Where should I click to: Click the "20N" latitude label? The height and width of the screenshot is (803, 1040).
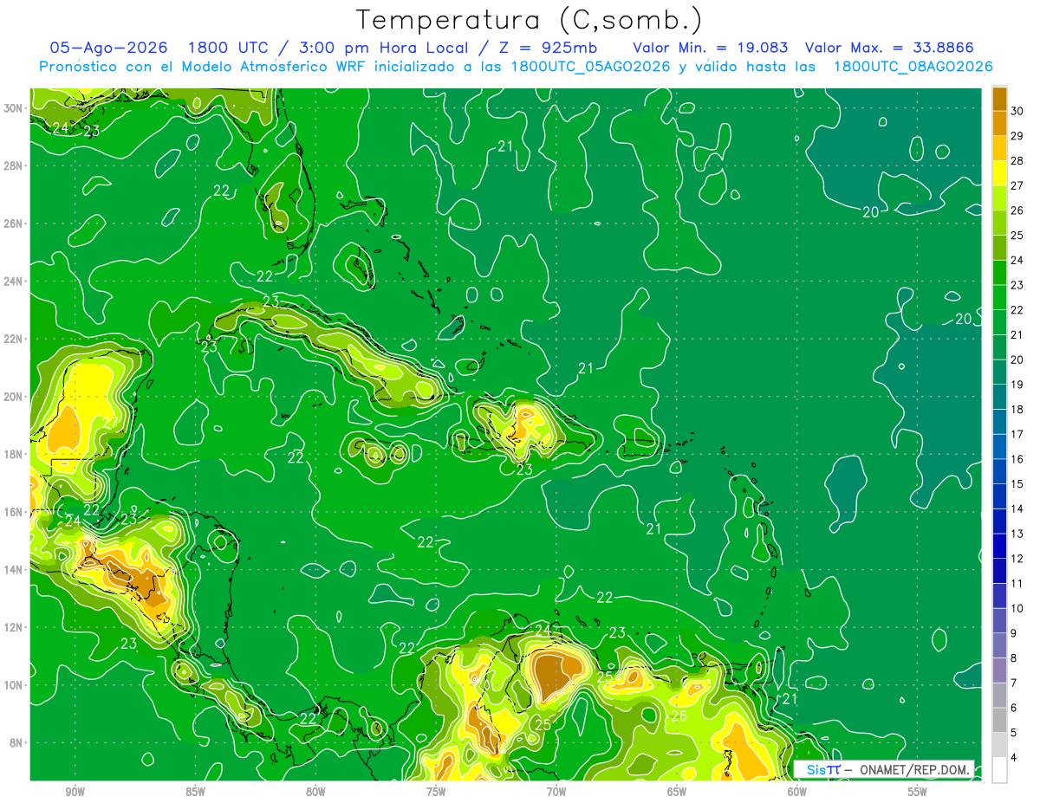point(13,396)
